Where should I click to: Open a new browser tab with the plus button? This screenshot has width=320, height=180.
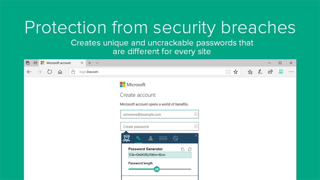tap(90, 63)
